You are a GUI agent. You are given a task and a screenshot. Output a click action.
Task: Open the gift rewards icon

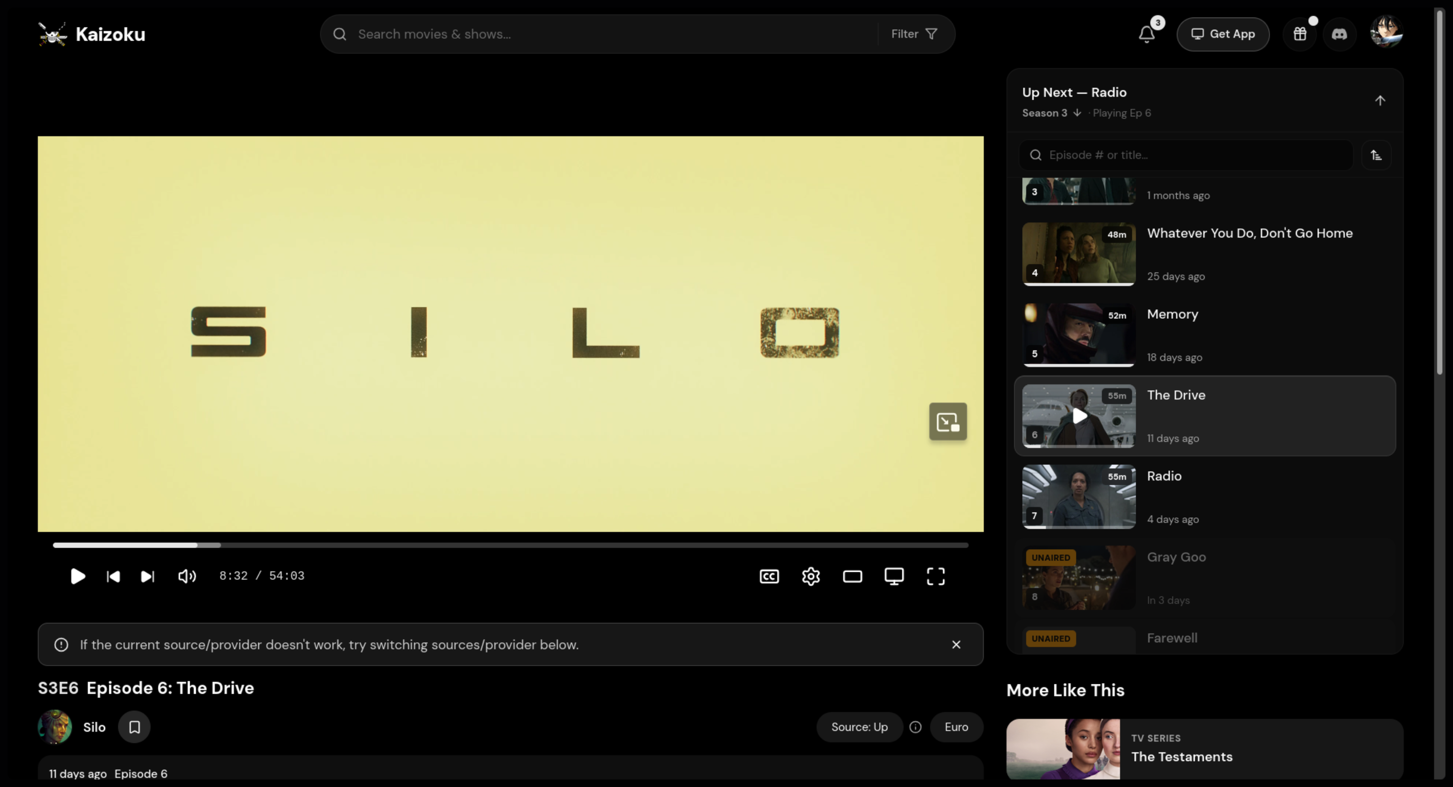pyautogui.click(x=1300, y=35)
